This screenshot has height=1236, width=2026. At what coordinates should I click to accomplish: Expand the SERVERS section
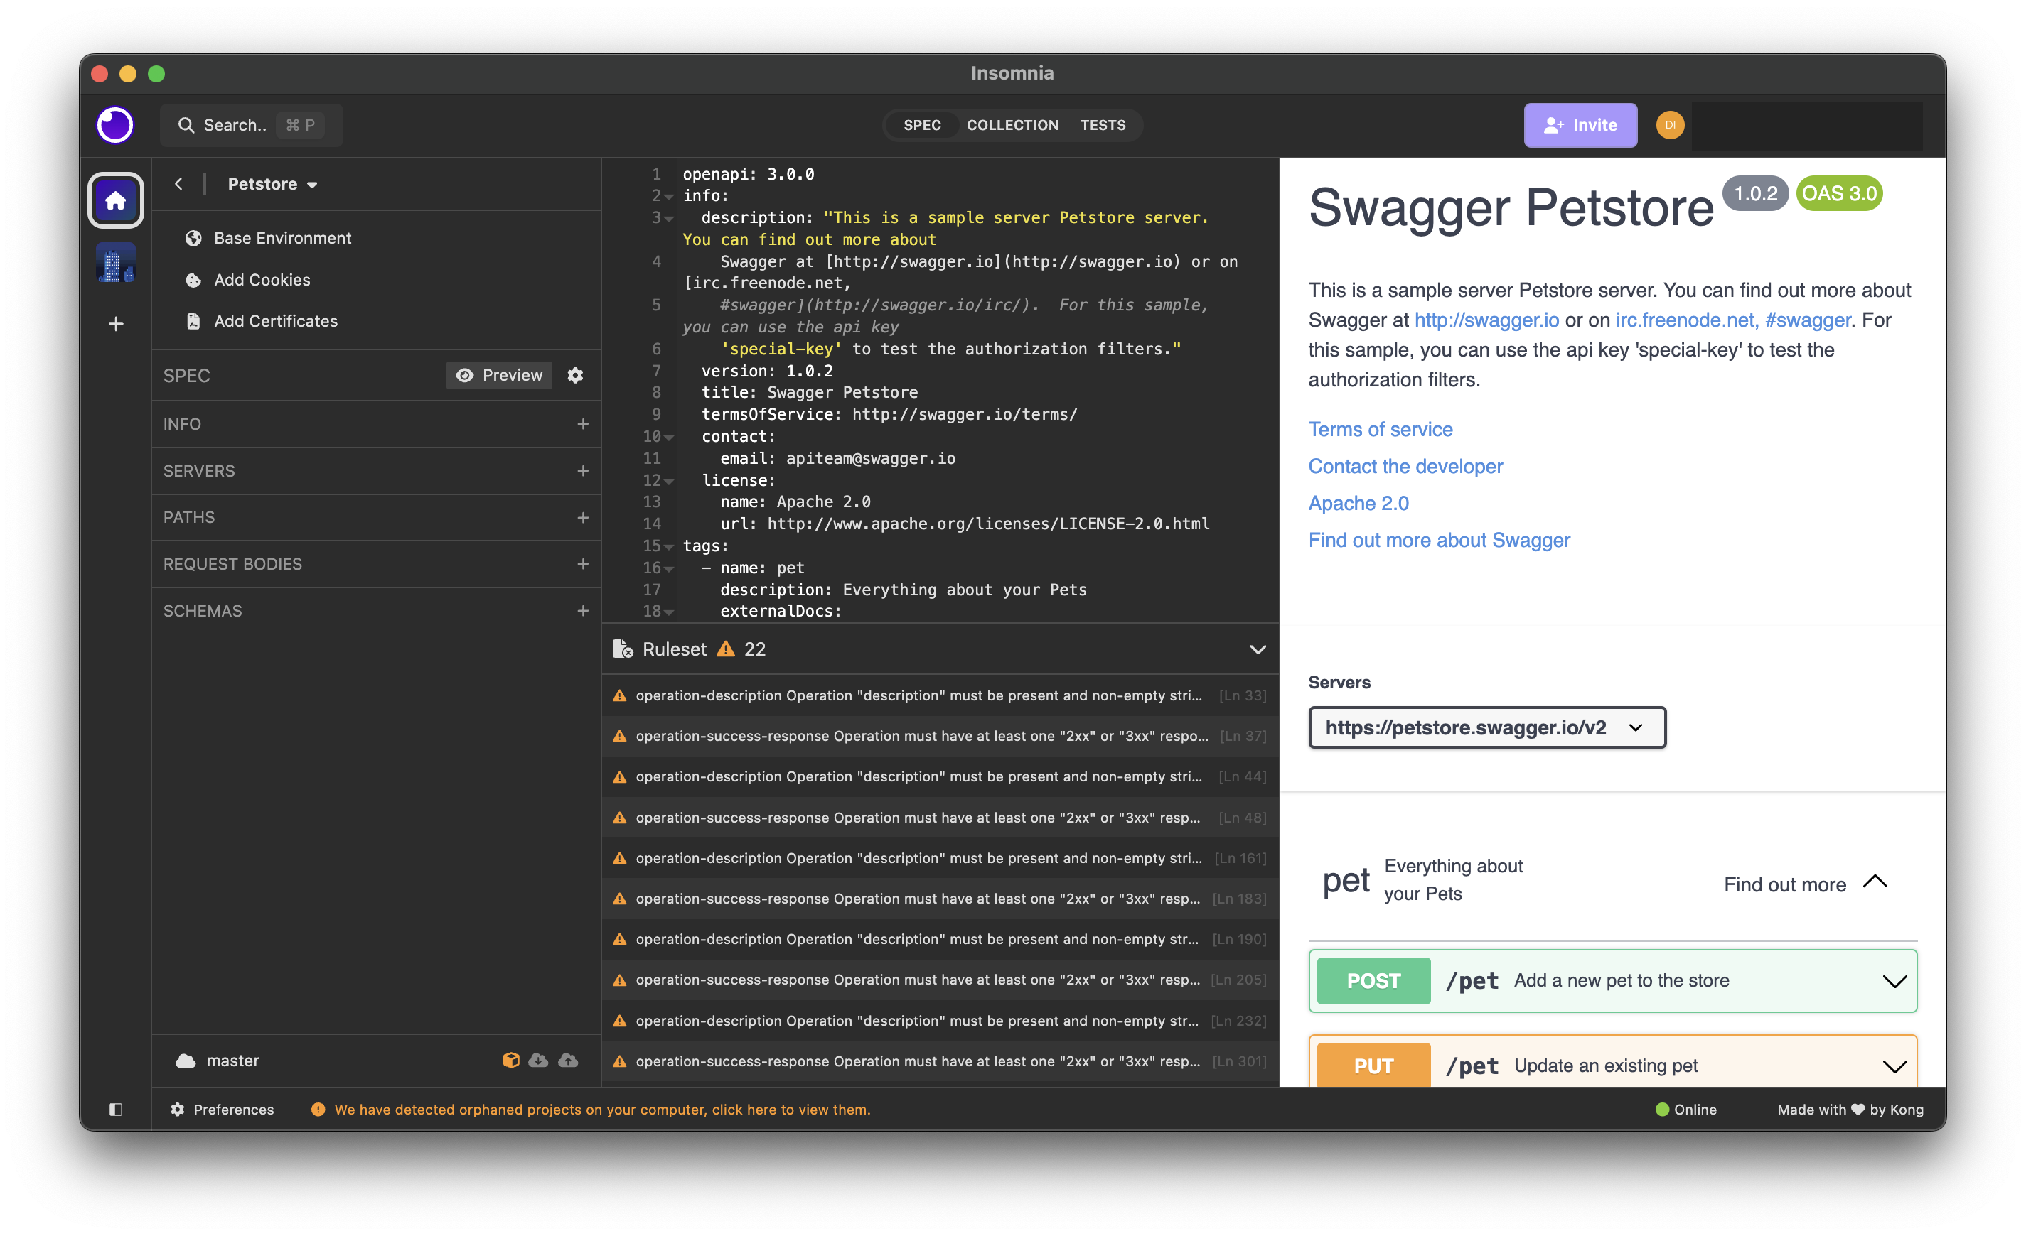tap(376, 471)
